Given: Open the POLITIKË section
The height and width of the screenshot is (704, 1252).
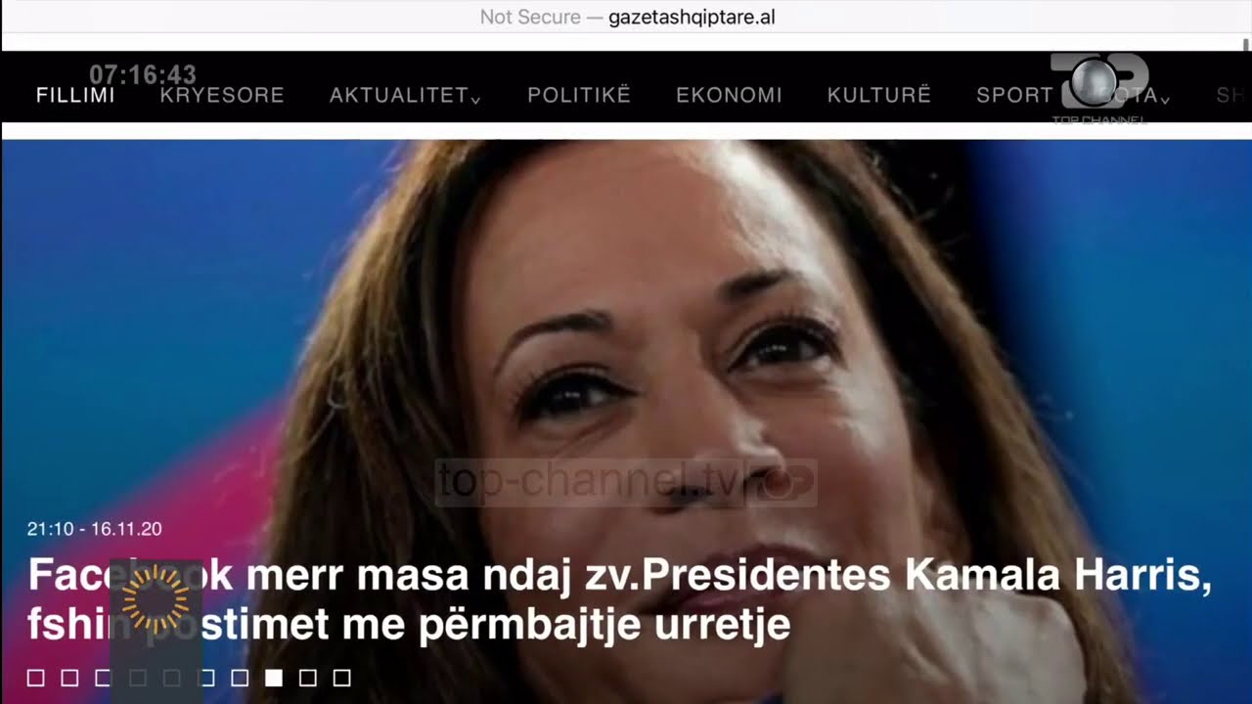Looking at the screenshot, I should [x=579, y=95].
